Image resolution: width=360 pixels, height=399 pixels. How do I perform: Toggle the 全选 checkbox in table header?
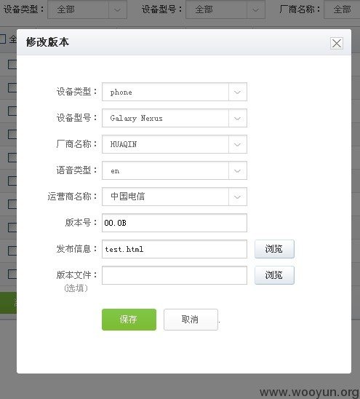[x=2, y=39]
